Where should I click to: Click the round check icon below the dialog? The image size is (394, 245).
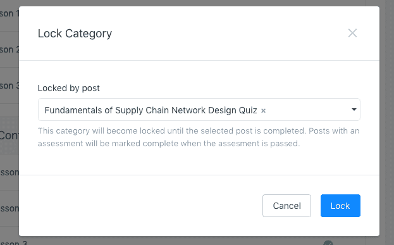[x=328, y=242]
